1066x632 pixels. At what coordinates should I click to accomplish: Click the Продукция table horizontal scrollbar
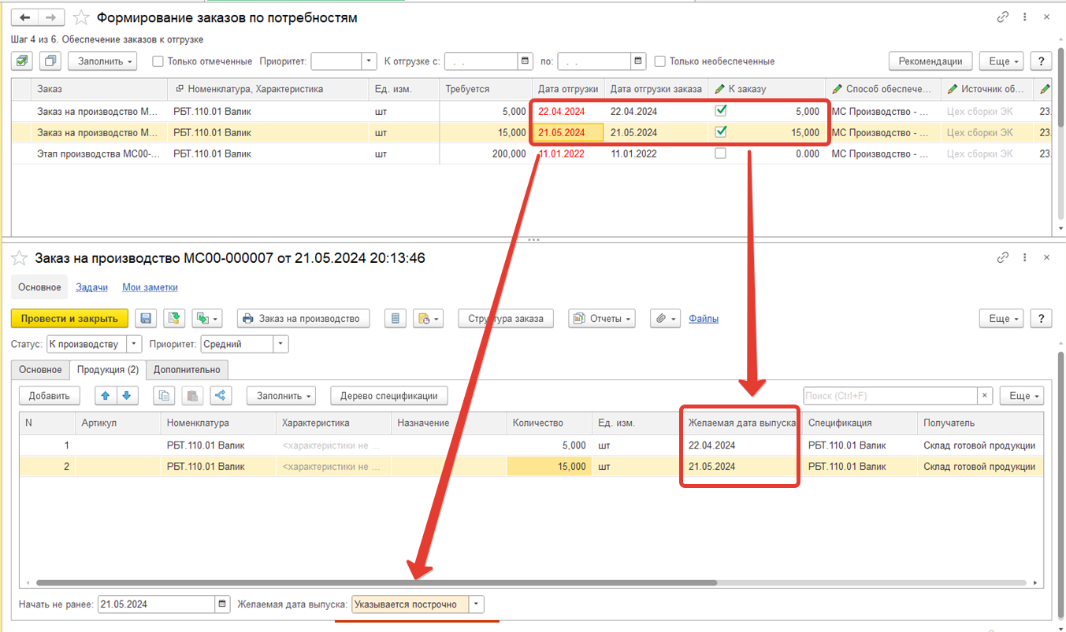click(377, 583)
